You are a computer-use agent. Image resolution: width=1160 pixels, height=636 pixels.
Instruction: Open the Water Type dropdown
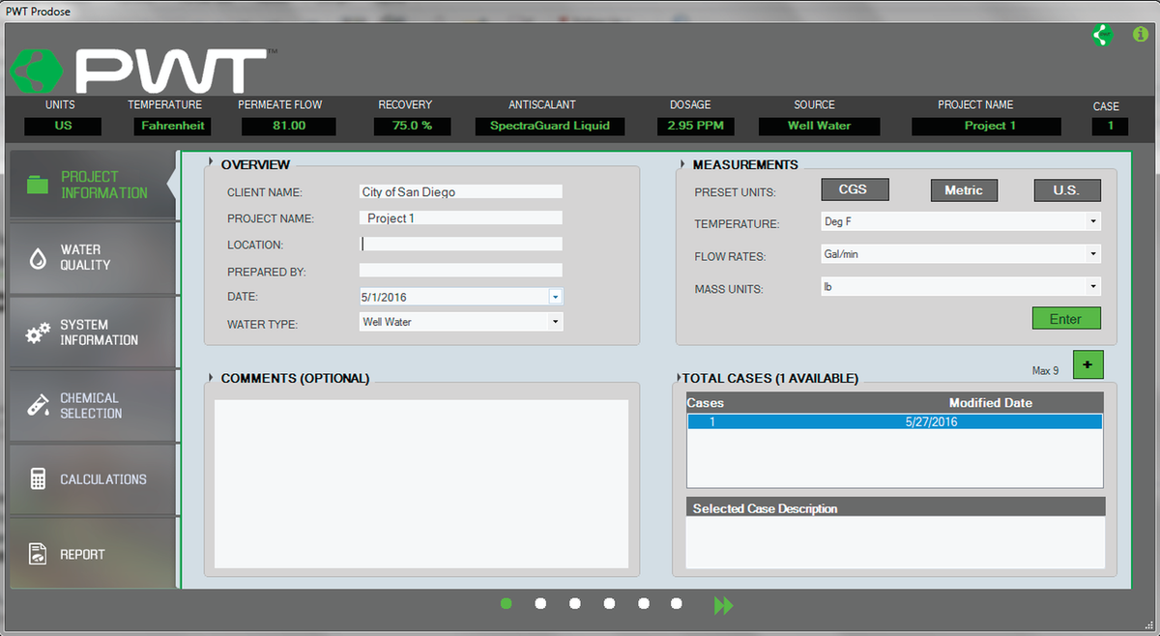point(556,322)
